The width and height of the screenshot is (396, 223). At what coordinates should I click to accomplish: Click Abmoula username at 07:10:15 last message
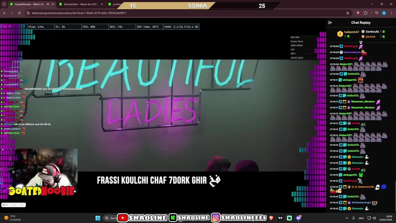357,208
